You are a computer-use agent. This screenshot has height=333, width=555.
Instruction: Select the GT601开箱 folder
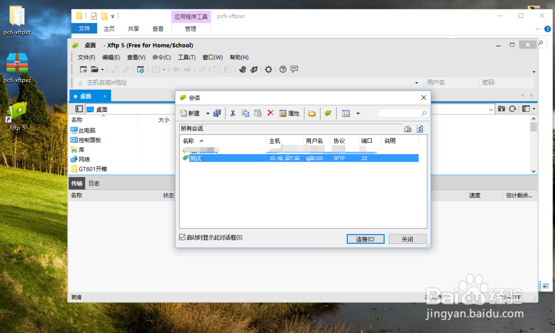(89, 169)
